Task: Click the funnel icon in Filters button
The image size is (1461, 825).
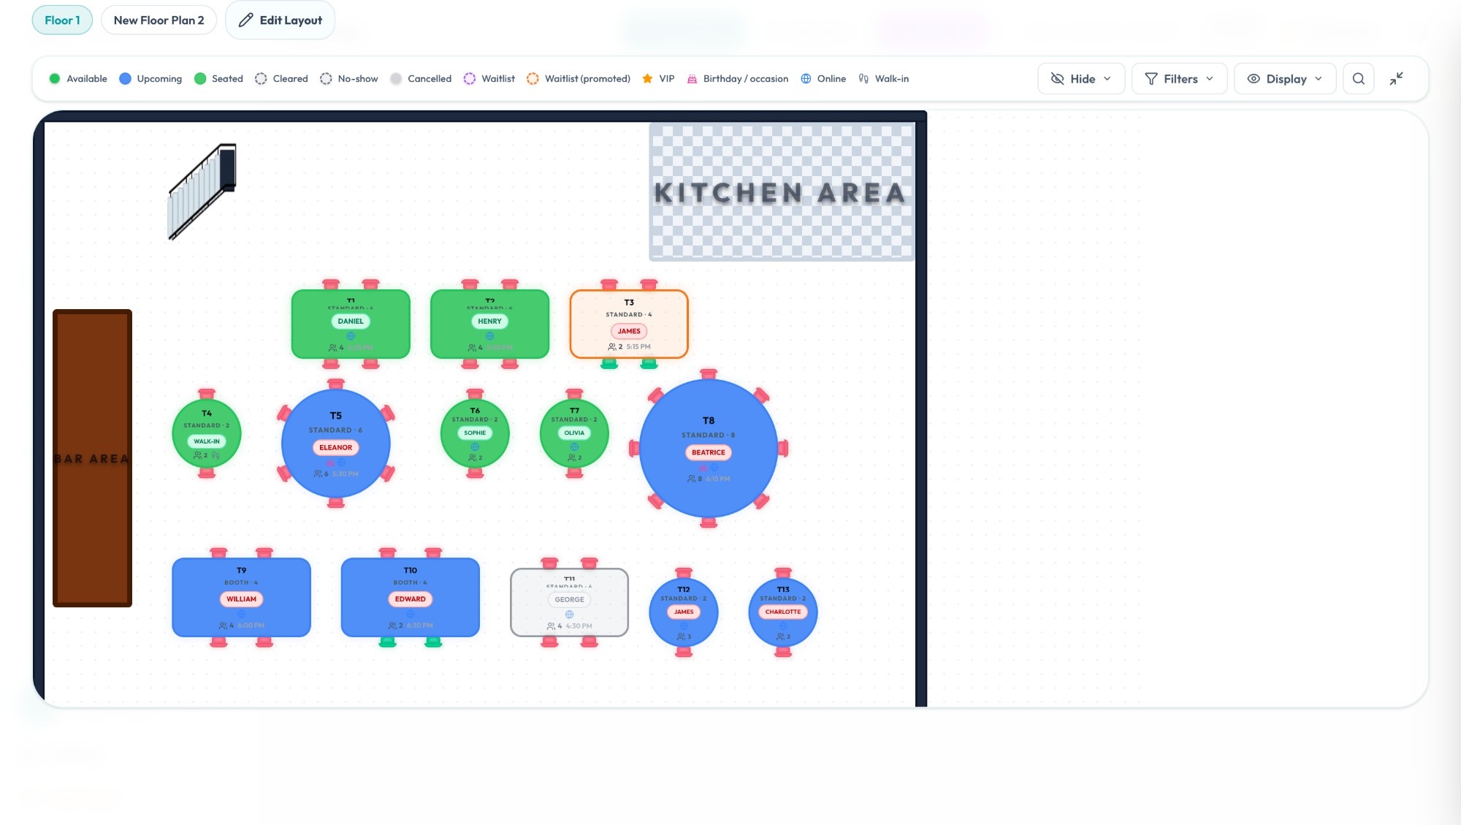Action: click(1151, 79)
